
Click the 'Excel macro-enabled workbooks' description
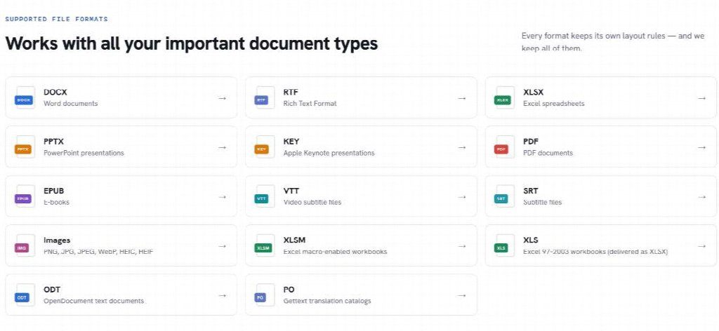[x=335, y=252]
